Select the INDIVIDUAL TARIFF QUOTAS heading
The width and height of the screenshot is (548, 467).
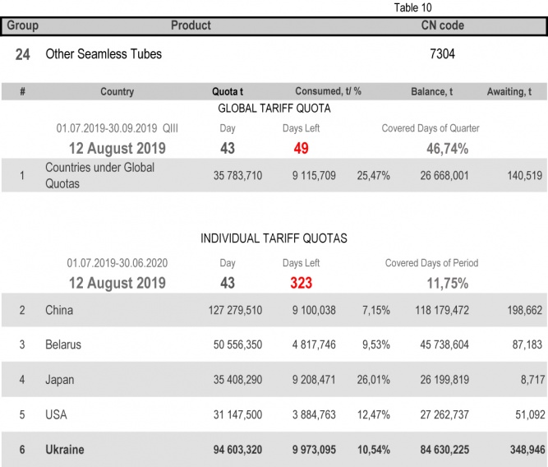pos(274,238)
